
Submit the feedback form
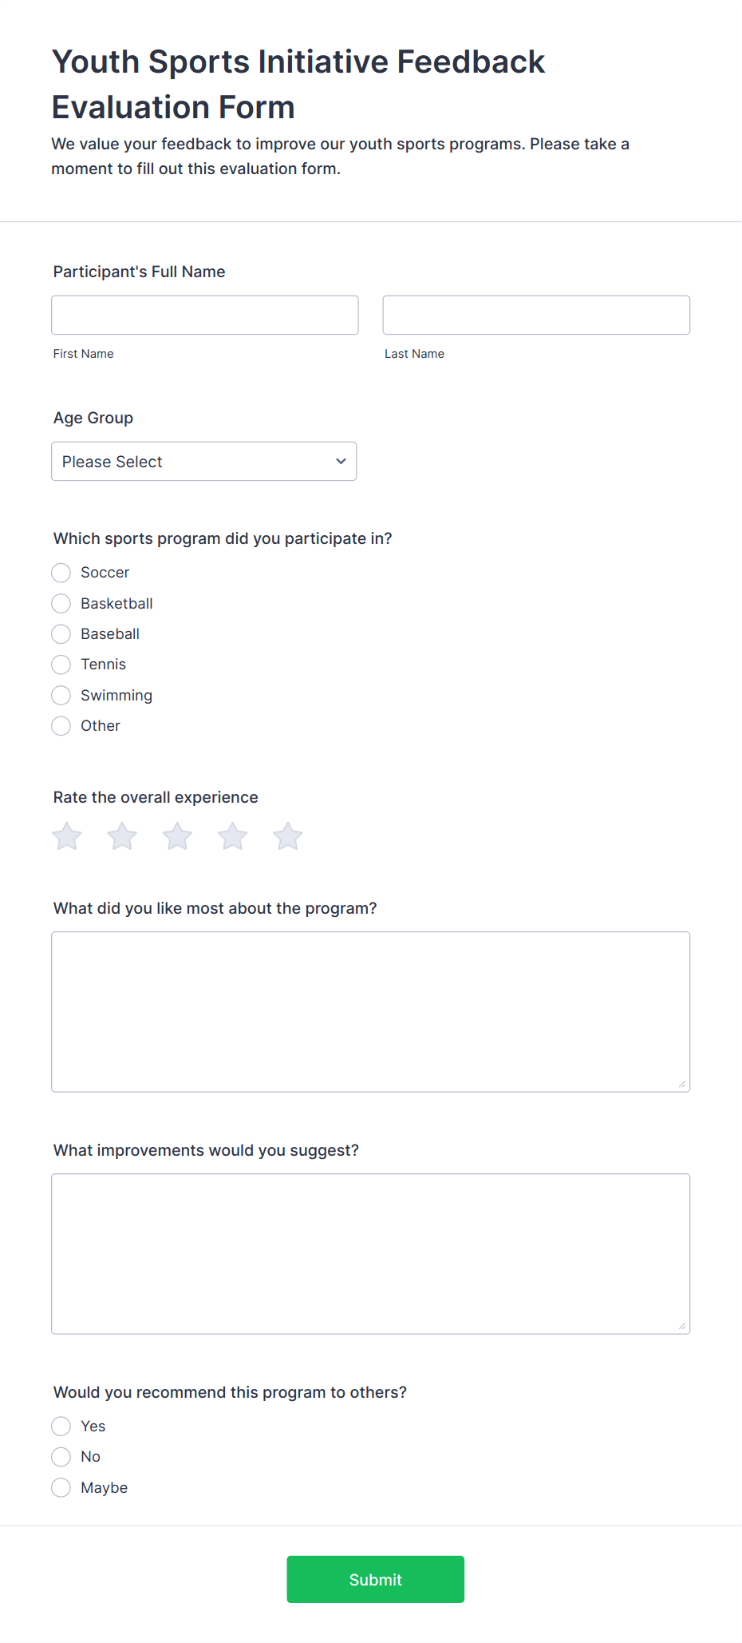[x=376, y=1579]
